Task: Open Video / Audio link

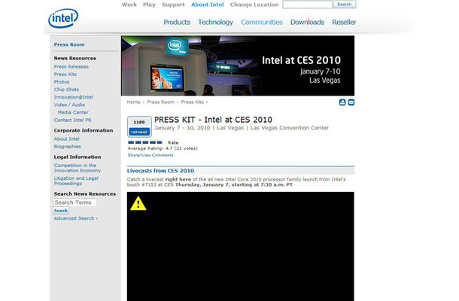Action: 69,105
